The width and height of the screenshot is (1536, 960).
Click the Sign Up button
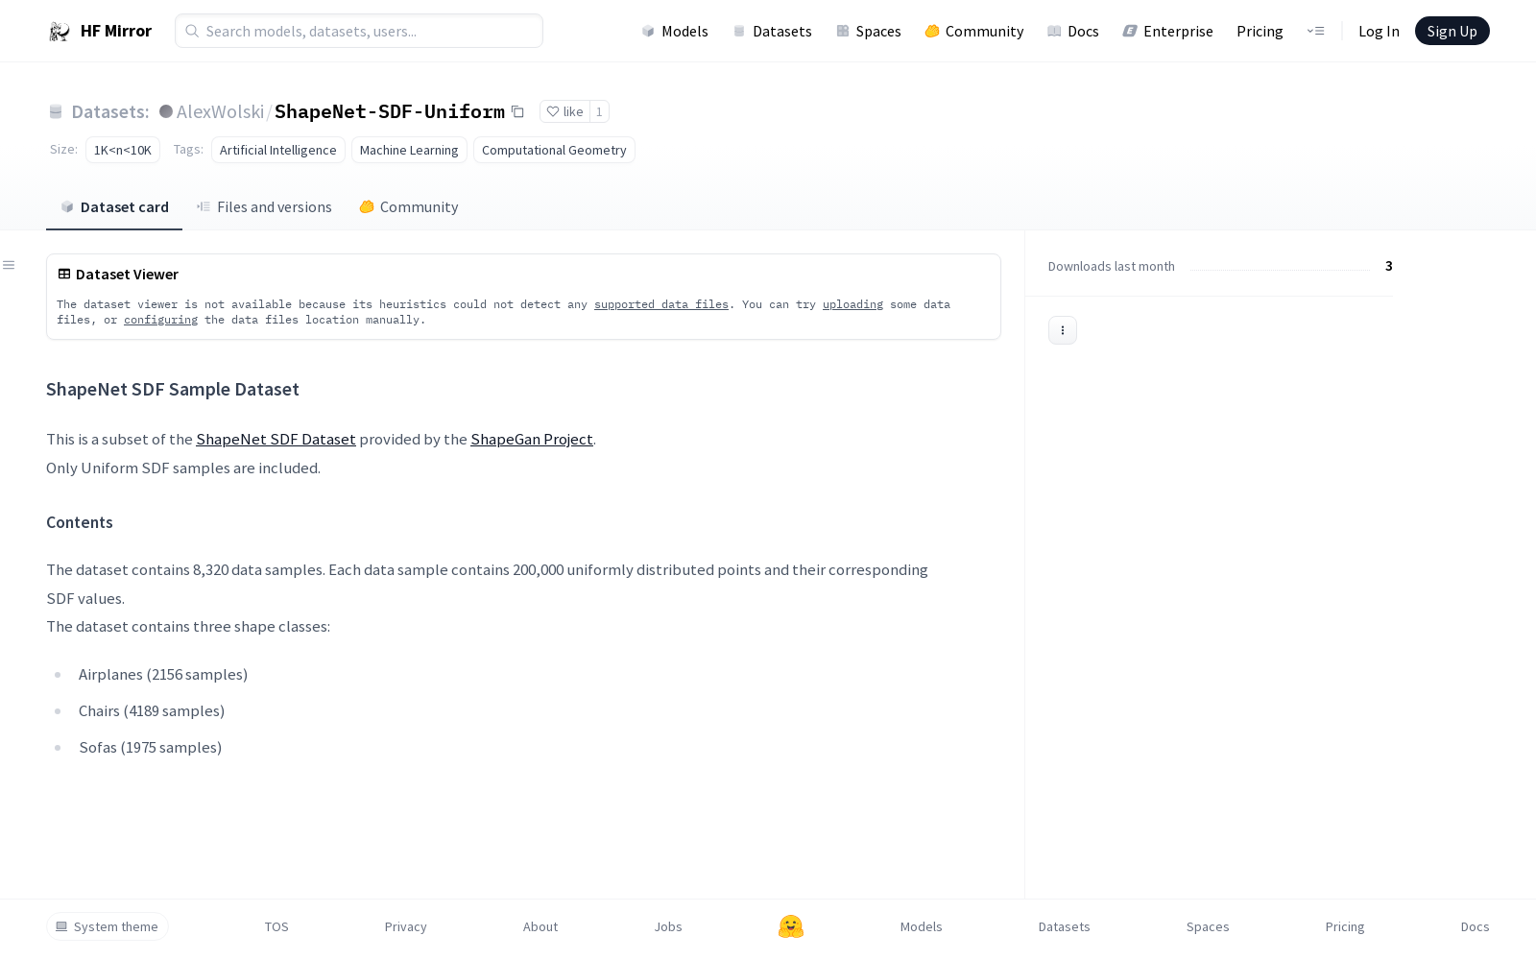[x=1452, y=31]
